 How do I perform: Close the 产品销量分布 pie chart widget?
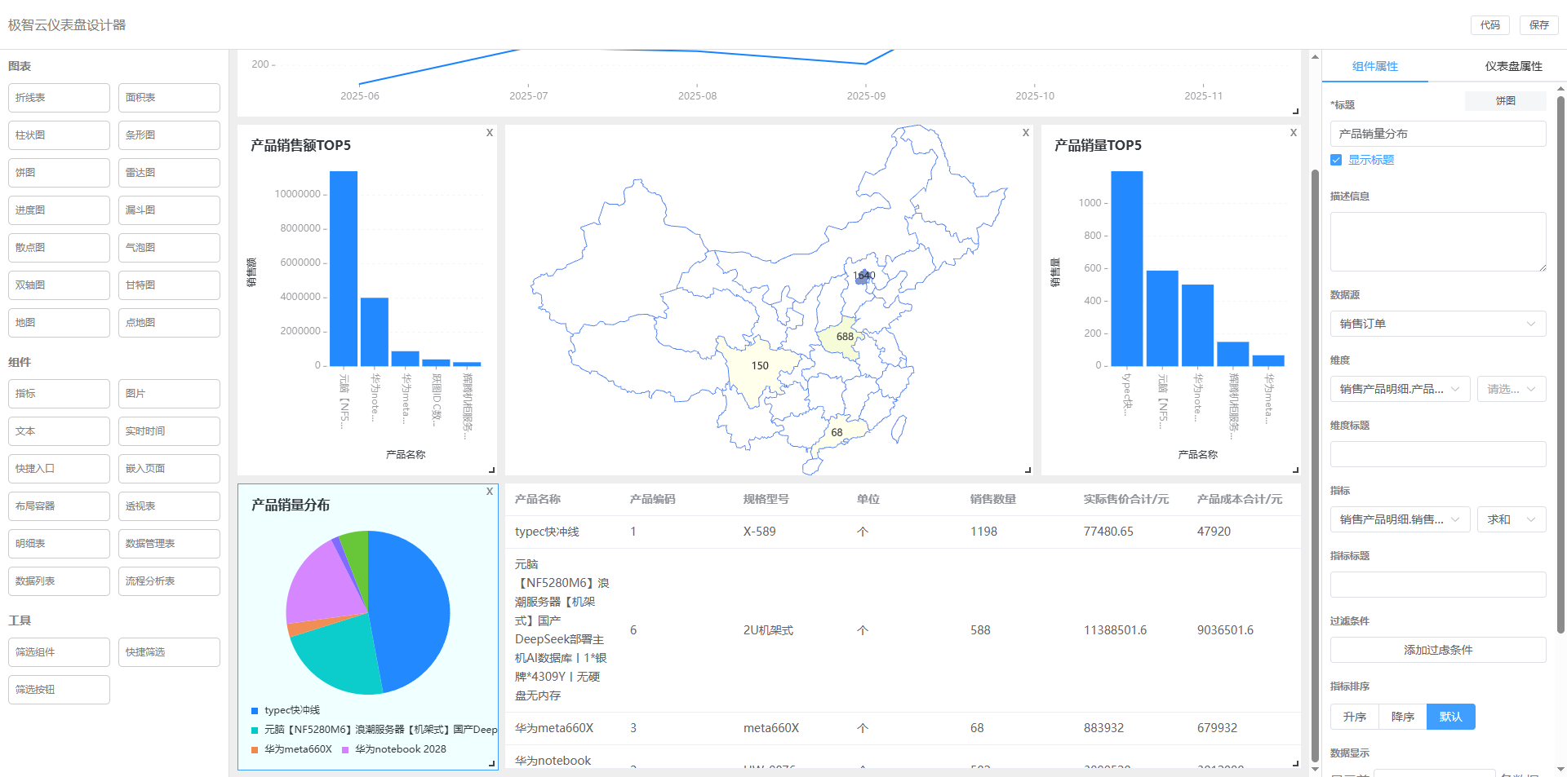[490, 492]
